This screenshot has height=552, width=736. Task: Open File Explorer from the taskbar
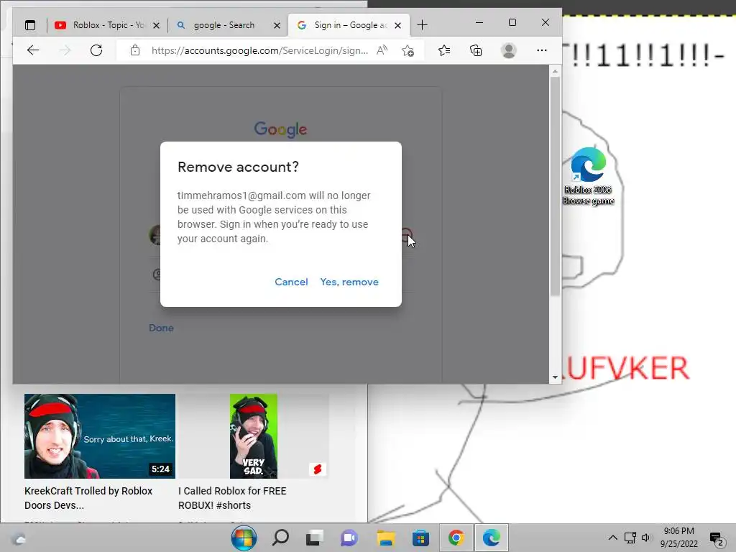(386, 538)
